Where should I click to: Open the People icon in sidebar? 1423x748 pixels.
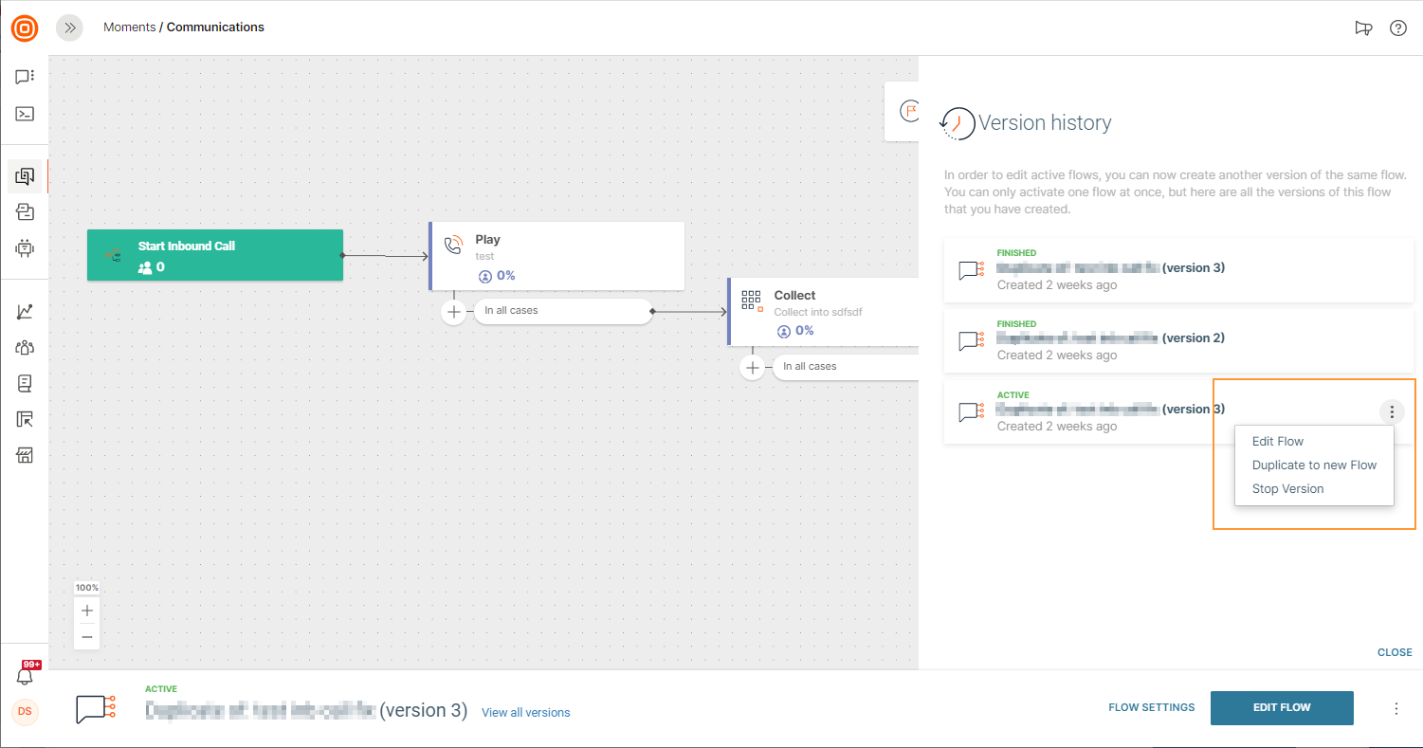pyautogui.click(x=25, y=347)
